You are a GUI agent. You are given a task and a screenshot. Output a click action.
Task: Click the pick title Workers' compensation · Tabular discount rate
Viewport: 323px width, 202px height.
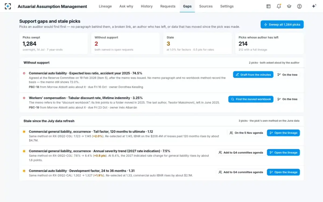tap(86, 98)
